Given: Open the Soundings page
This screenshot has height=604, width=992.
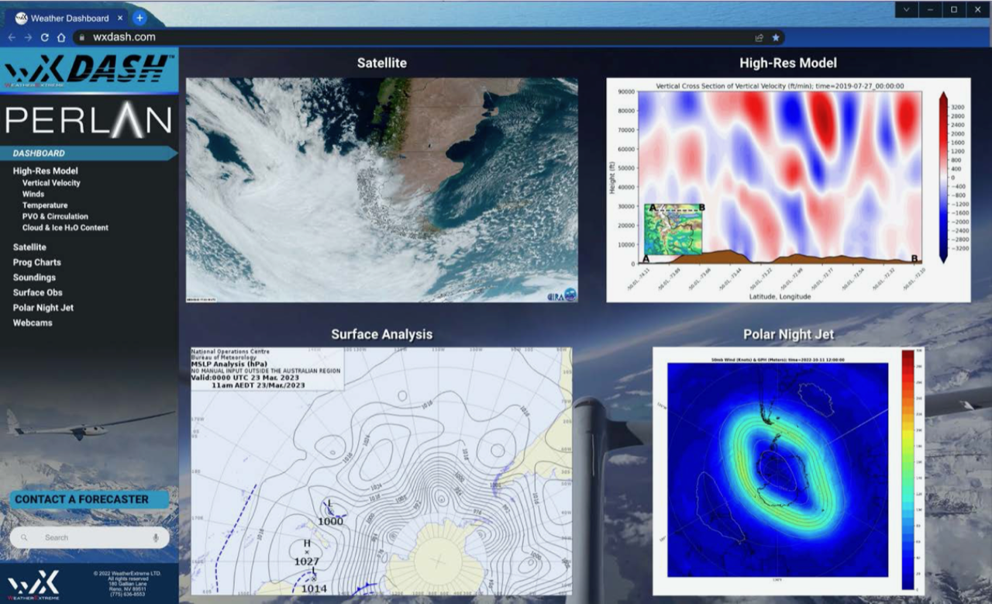Looking at the screenshot, I should (34, 278).
